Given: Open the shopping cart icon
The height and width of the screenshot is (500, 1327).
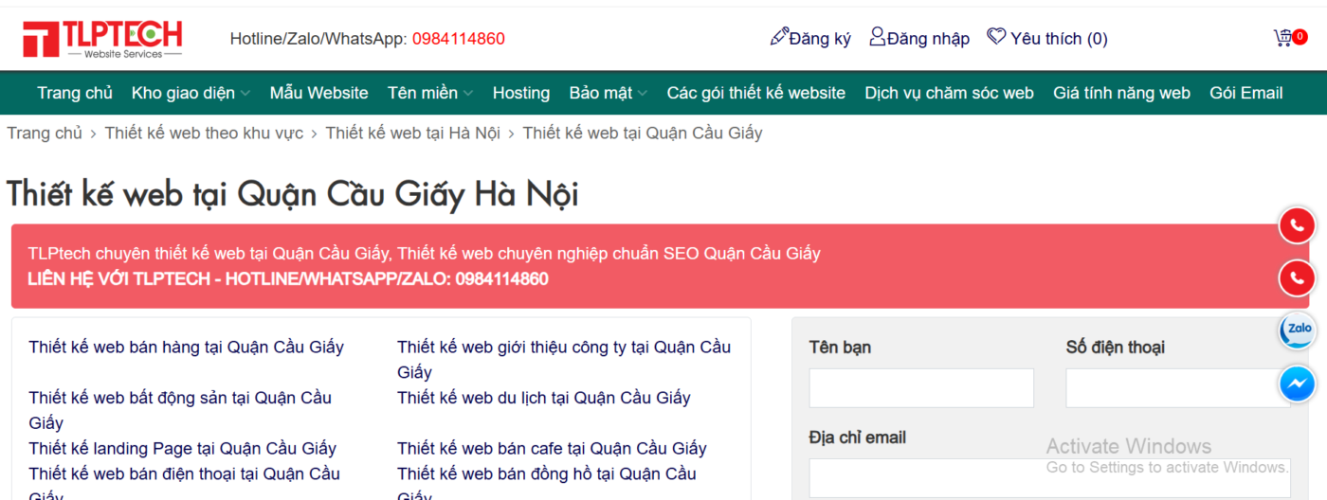Looking at the screenshot, I should coord(1282,38).
